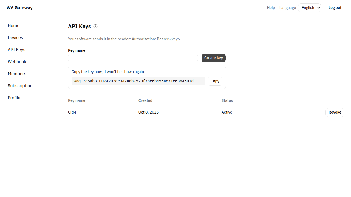Open the Home page in the sidebar
Image resolution: width=351 pixels, height=197 pixels.
[x=13, y=25]
